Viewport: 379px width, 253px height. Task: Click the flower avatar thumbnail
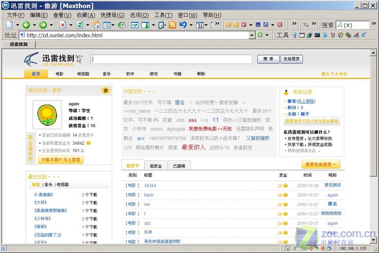click(47, 114)
